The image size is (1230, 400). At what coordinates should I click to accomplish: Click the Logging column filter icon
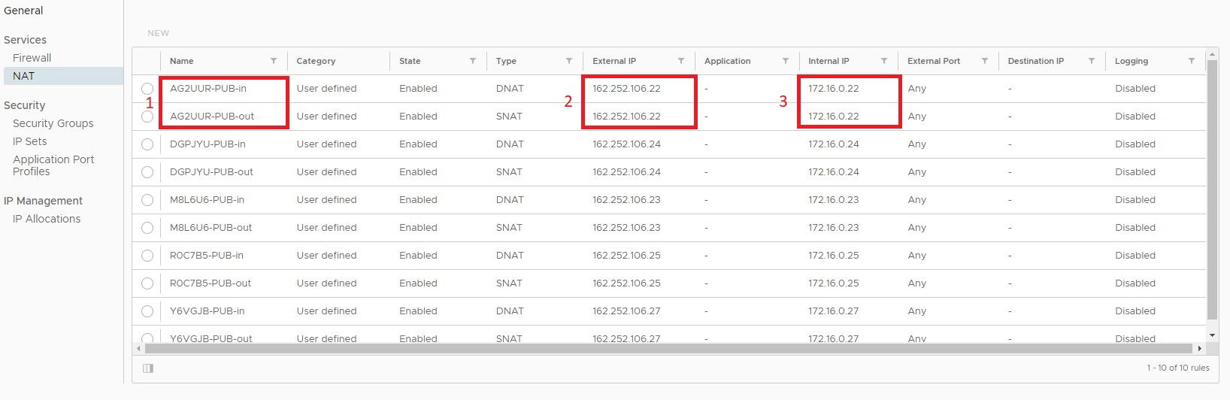pos(1192,61)
